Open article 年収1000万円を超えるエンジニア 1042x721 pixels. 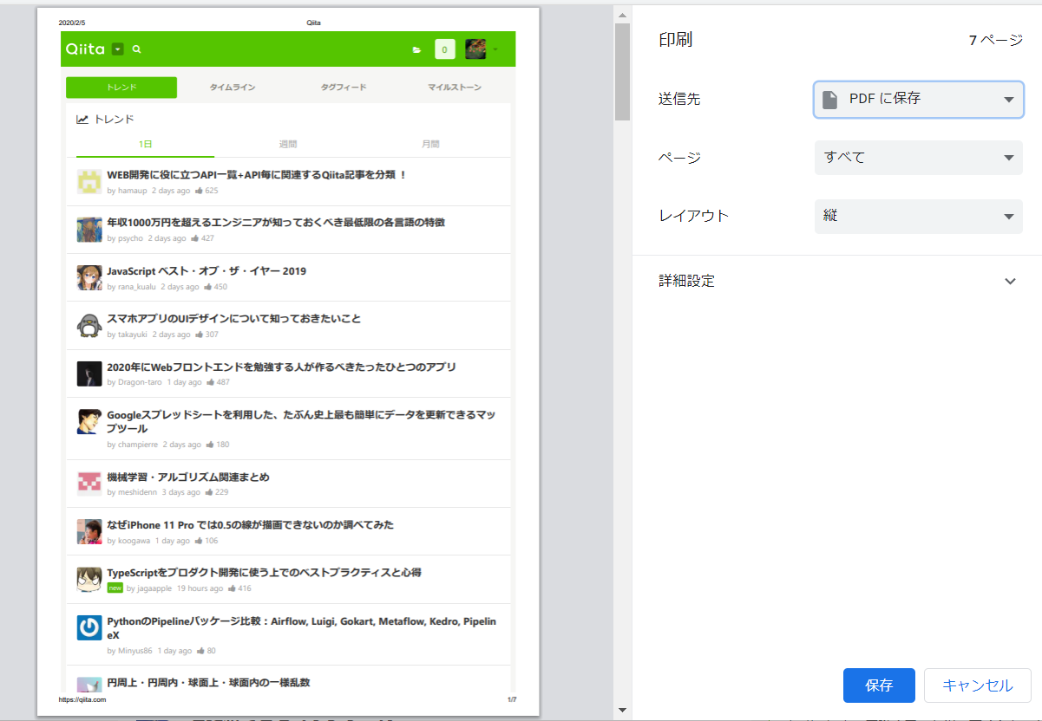click(276, 223)
